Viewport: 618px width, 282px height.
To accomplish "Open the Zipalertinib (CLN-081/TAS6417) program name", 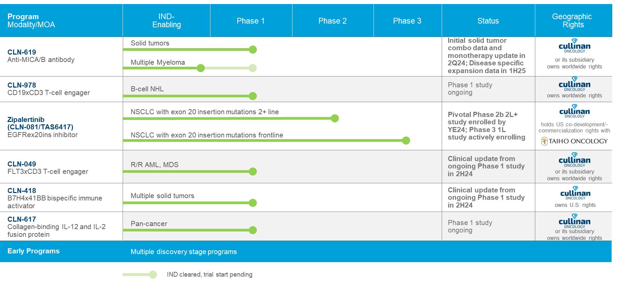I will [40, 123].
